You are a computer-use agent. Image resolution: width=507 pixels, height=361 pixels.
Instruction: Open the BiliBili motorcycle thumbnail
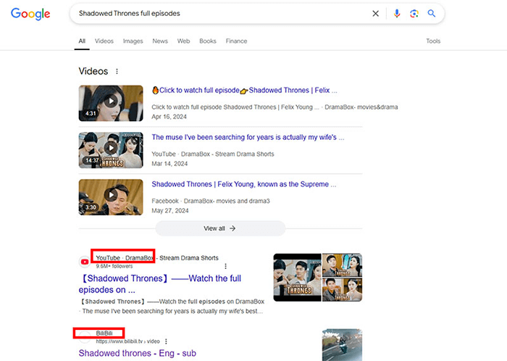[x=342, y=345]
